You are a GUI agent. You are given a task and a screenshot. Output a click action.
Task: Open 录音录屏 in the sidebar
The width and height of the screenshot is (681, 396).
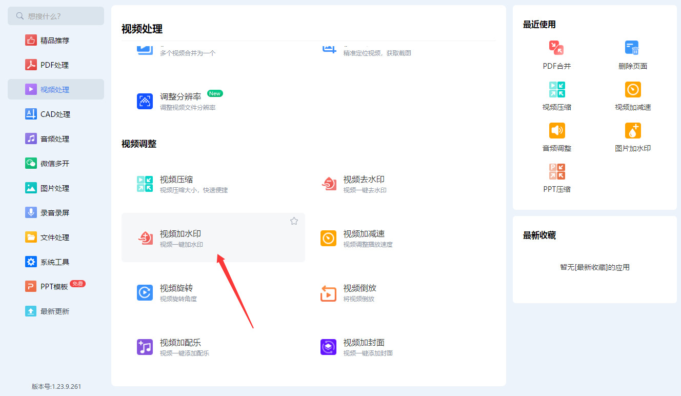(x=56, y=213)
